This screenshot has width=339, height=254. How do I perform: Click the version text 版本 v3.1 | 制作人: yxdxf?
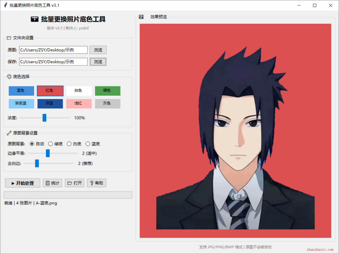click(68, 28)
